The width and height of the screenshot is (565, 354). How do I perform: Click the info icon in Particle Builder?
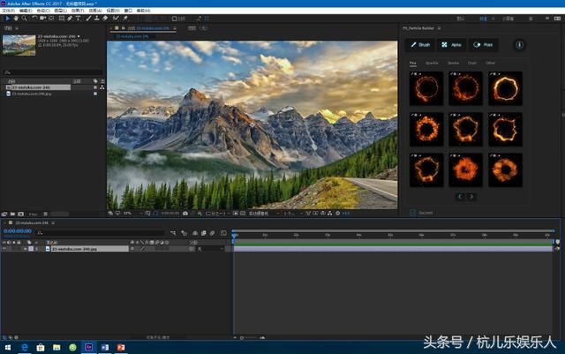[x=518, y=44]
